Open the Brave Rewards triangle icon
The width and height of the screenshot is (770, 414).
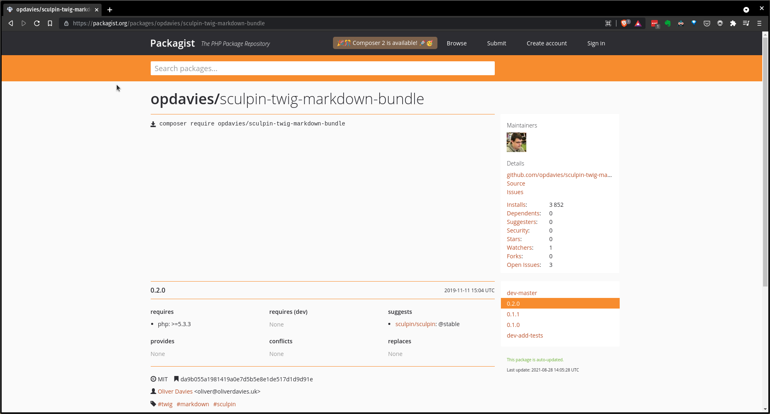tap(638, 23)
